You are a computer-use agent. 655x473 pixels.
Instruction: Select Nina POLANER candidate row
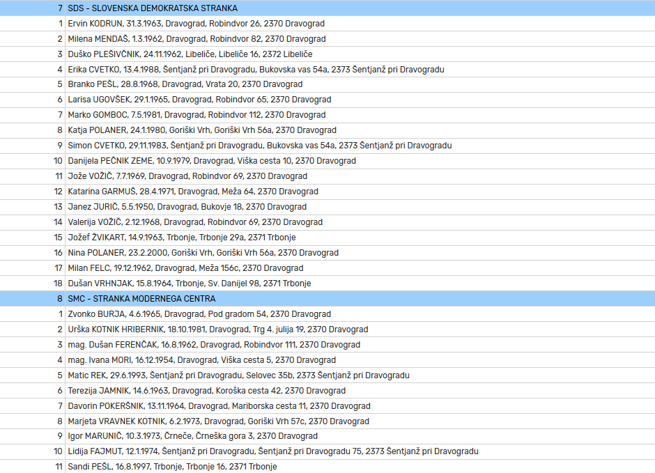pos(327,253)
